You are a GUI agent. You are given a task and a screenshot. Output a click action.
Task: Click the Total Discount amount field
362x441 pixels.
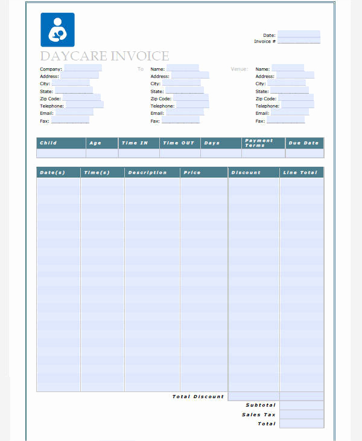[x=253, y=396]
